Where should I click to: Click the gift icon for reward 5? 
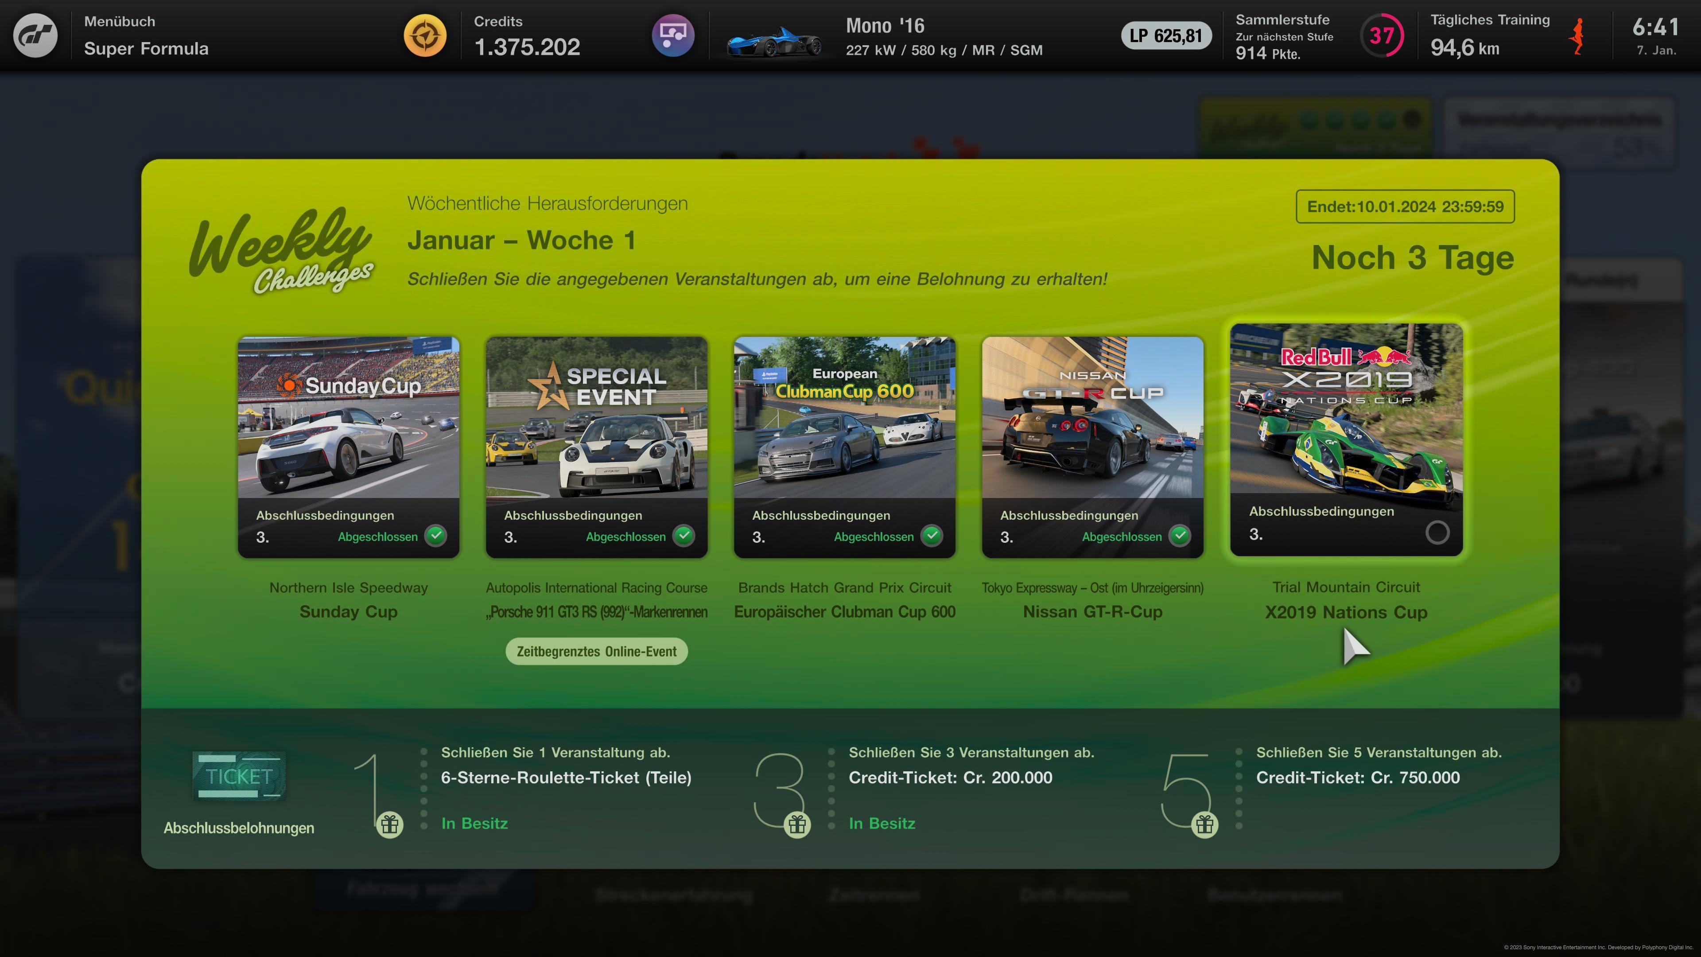pyautogui.click(x=1204, y=824)
